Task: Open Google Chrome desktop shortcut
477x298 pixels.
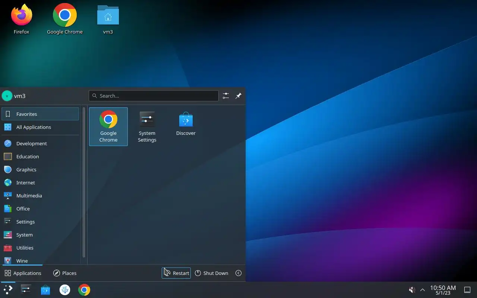Action: pos(65,19)
